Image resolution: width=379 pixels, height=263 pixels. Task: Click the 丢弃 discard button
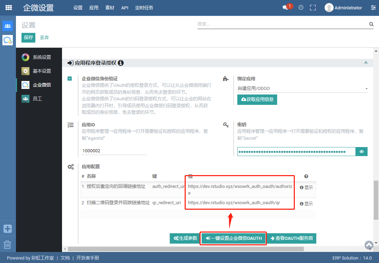[44, 38]
